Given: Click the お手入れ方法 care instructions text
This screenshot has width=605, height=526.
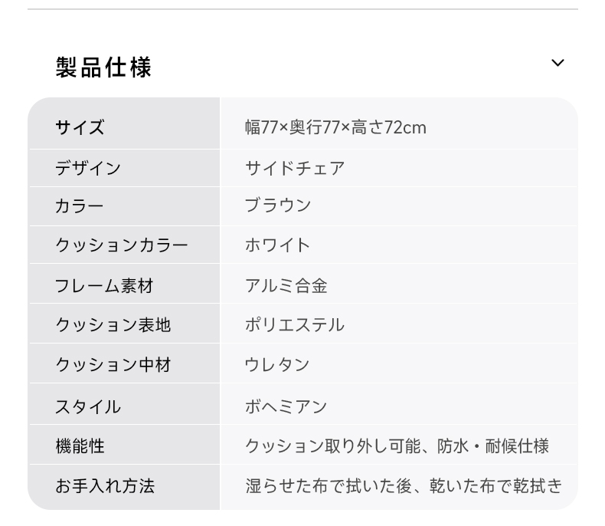Looking at the screenshot, I should click(404, 486).
